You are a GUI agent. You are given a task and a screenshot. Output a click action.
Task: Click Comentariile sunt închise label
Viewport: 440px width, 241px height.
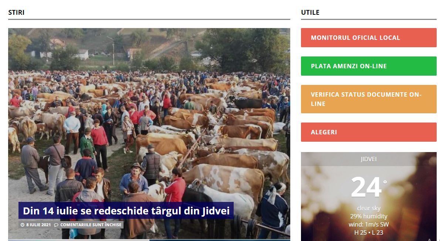(x=91, y=225)
